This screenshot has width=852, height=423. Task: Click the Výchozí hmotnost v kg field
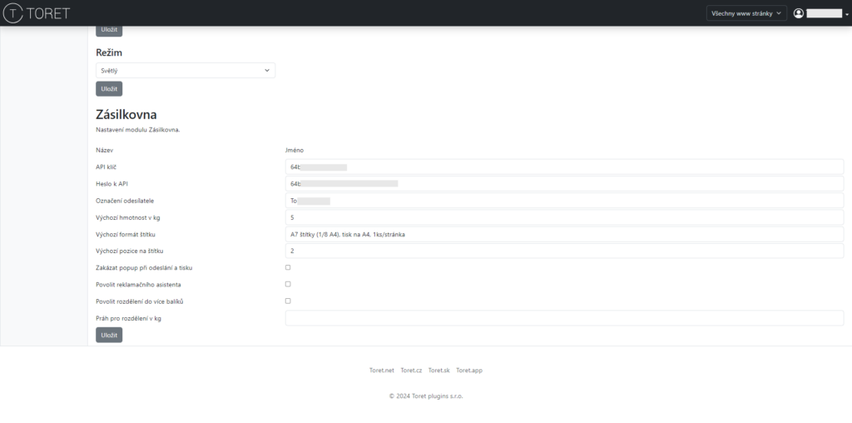(564, 217)
